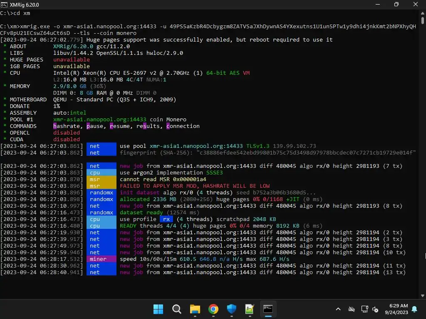
Task: Click the 'Intel(R) Xeon(R) CPU E5-2697 v2' text
Action: (x=104, y=73)
